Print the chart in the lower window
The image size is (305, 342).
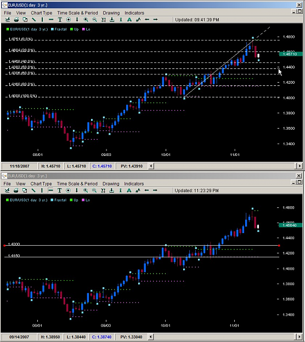16,190
